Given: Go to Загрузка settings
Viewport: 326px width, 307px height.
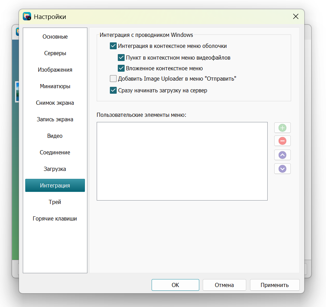Looking at the screenshot, I should point(55,169).
